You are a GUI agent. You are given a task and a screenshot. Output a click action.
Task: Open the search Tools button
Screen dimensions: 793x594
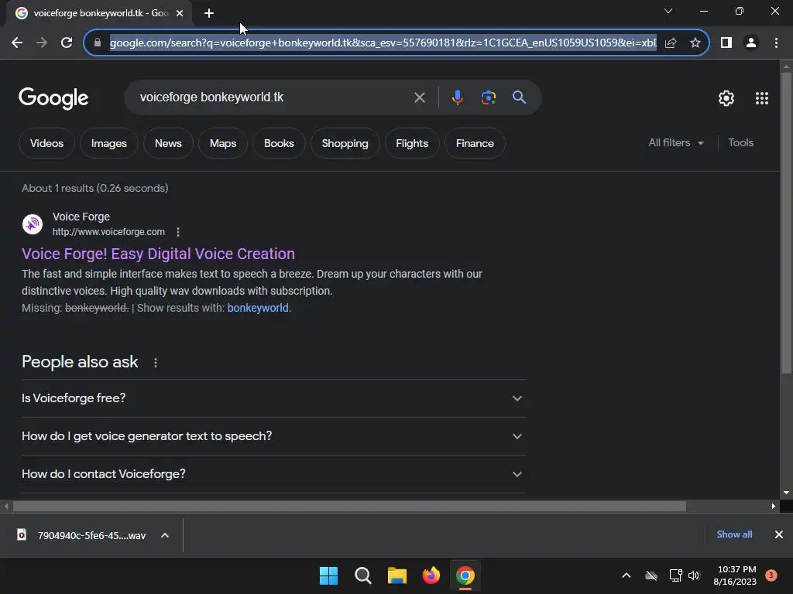(x=740, y=143)
